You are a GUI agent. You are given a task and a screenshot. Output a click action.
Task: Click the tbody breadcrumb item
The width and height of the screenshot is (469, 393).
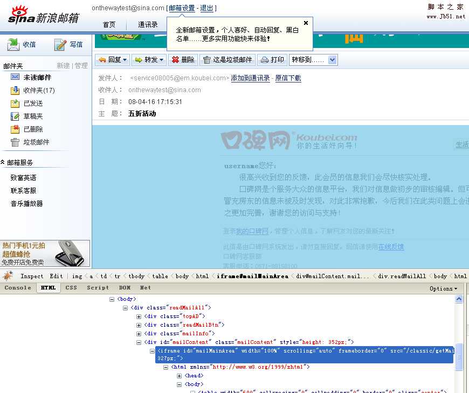tap(136, 276)
